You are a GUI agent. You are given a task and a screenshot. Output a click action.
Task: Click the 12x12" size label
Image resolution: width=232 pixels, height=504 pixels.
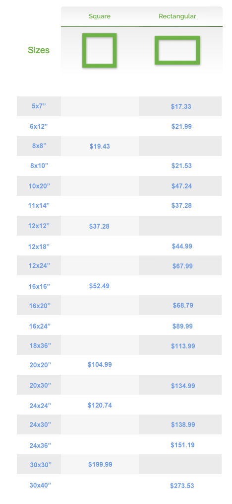(x=39, y=226)
